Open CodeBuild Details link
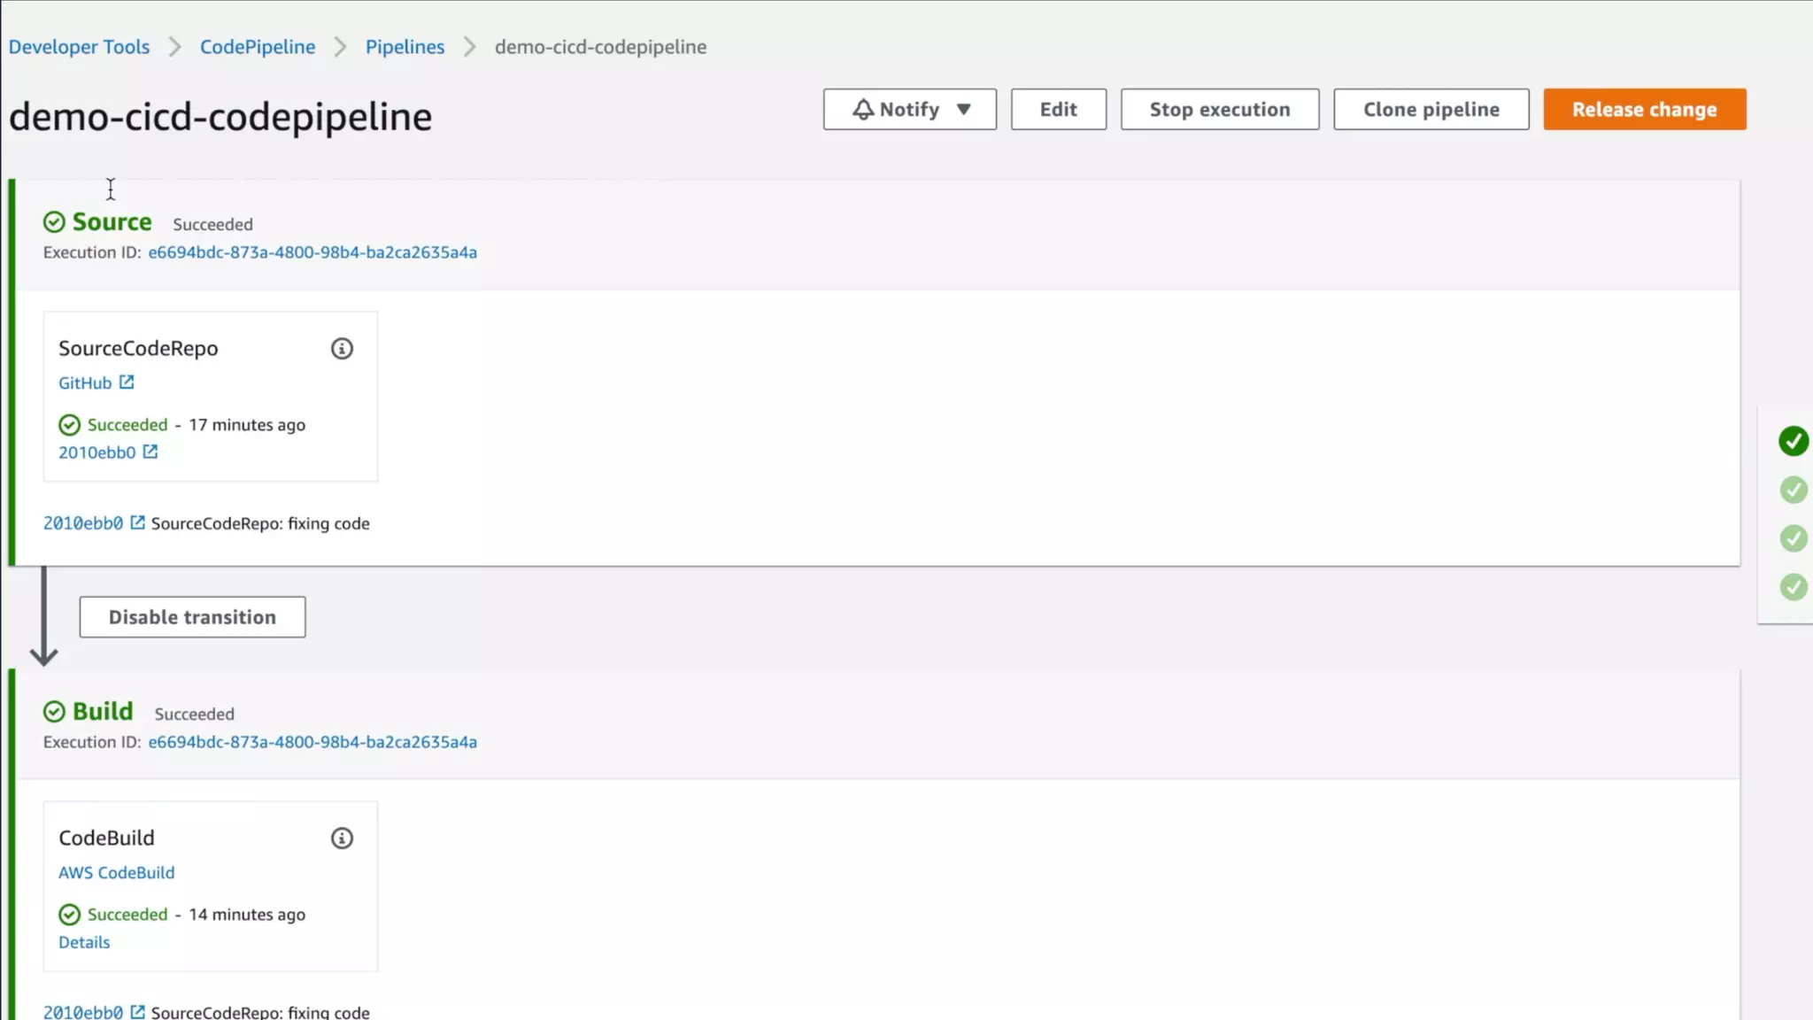 [x=84, y=942]
